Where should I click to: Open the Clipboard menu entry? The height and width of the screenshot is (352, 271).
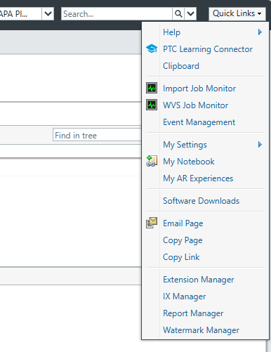181,66
